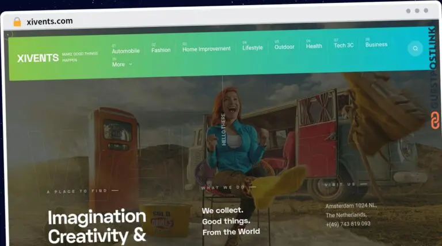Expand the More menu chevron
The image size is (442, 246).
pos(131,64)
